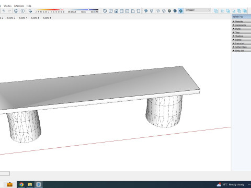Select Hidden Line face style icon
This screenshot has height=188, width=251.
[164, 11]
